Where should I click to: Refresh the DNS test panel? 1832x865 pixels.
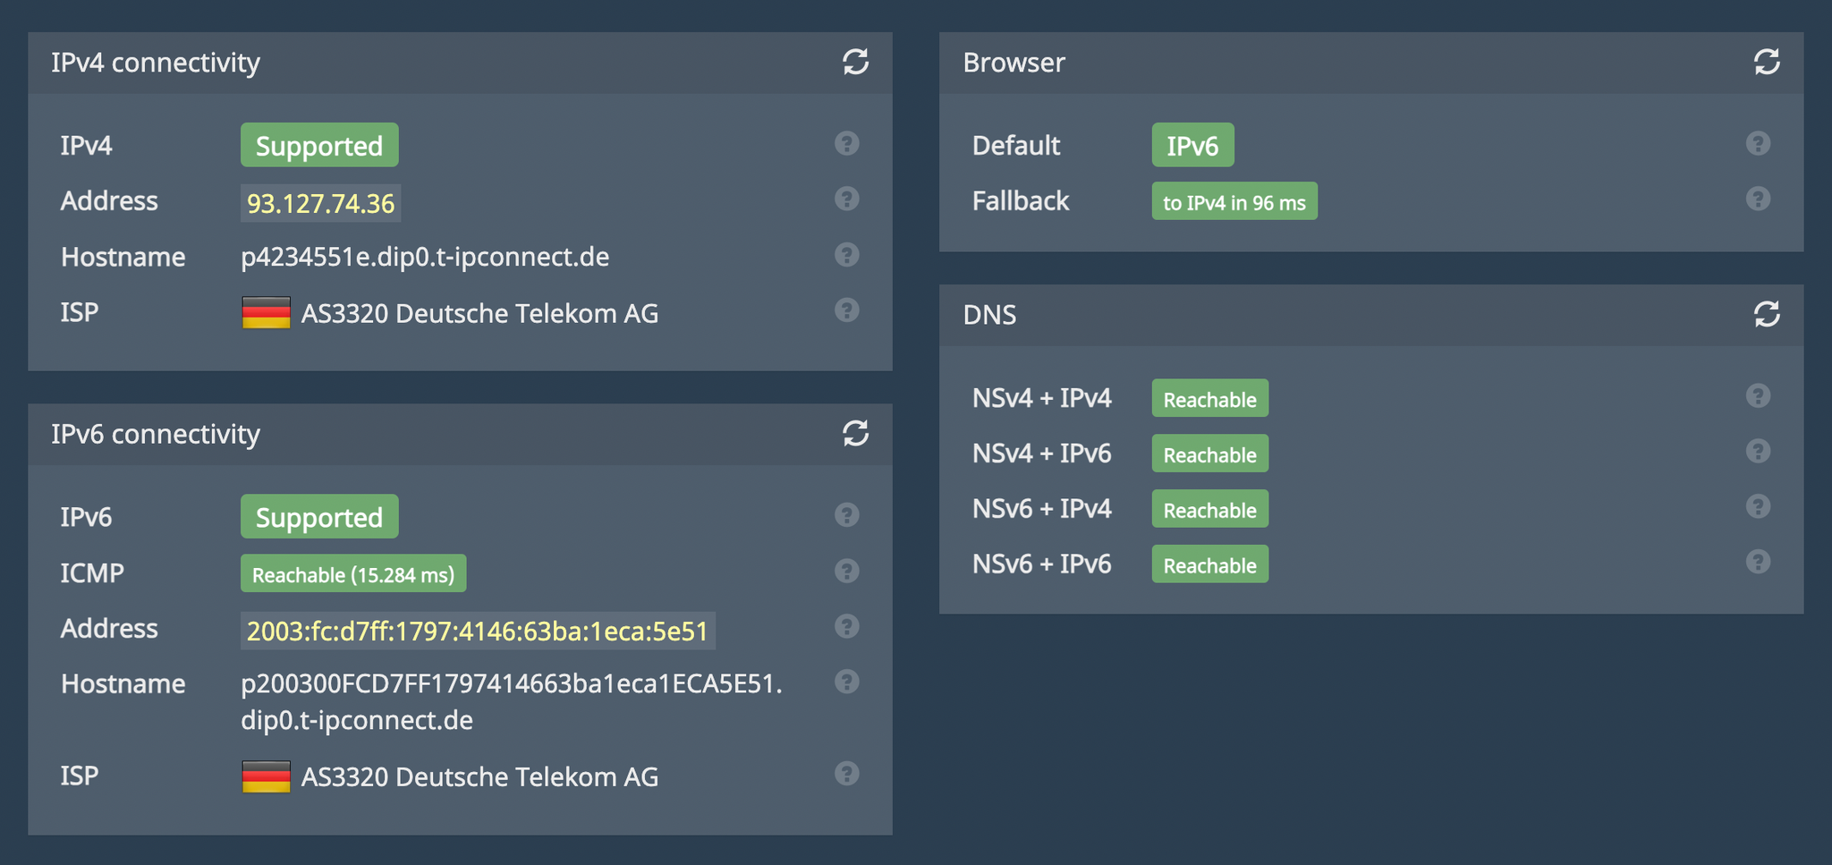1766,314
